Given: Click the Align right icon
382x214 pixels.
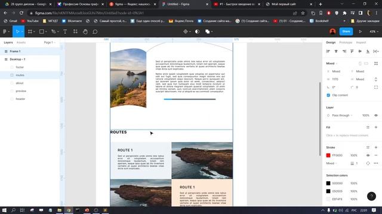Looking at the screenshot, I should [x=344, y=51].
